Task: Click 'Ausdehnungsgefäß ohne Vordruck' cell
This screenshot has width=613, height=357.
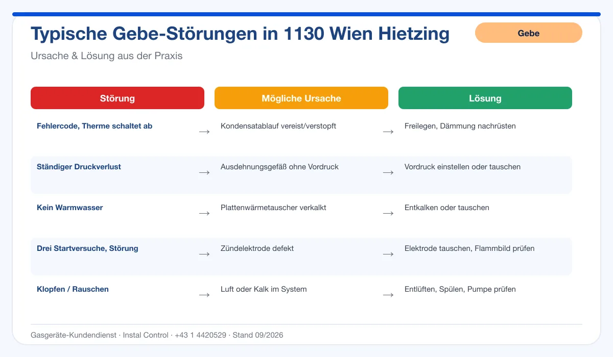Action: 279,167
